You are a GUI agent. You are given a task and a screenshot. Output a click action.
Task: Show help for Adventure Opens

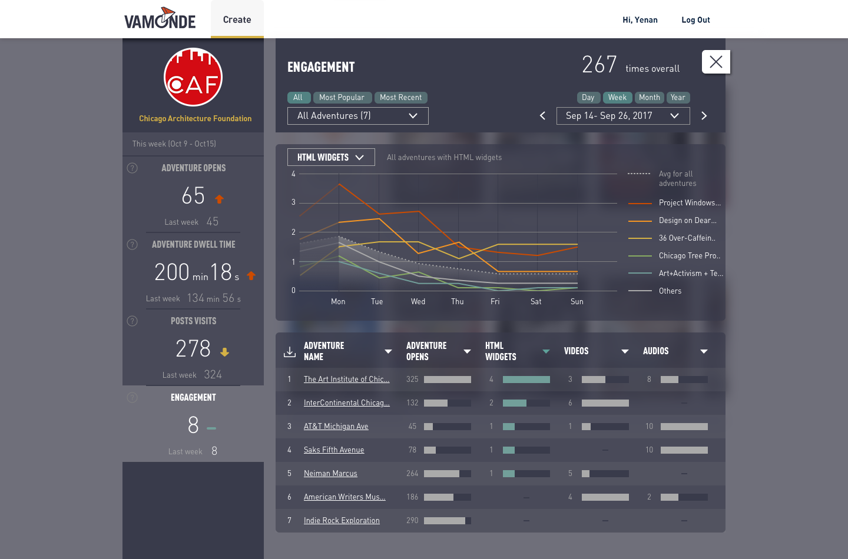click(132, 168)
